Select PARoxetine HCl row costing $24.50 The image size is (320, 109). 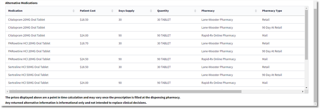pos(155,59)
